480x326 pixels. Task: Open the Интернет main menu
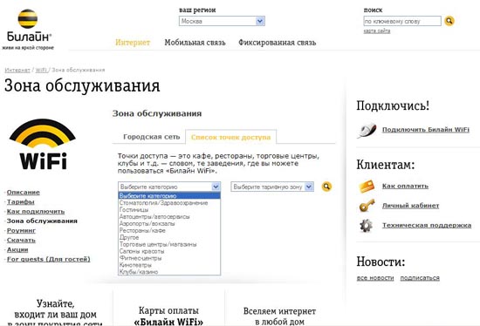pyautogui.click(x=133, y=43)
